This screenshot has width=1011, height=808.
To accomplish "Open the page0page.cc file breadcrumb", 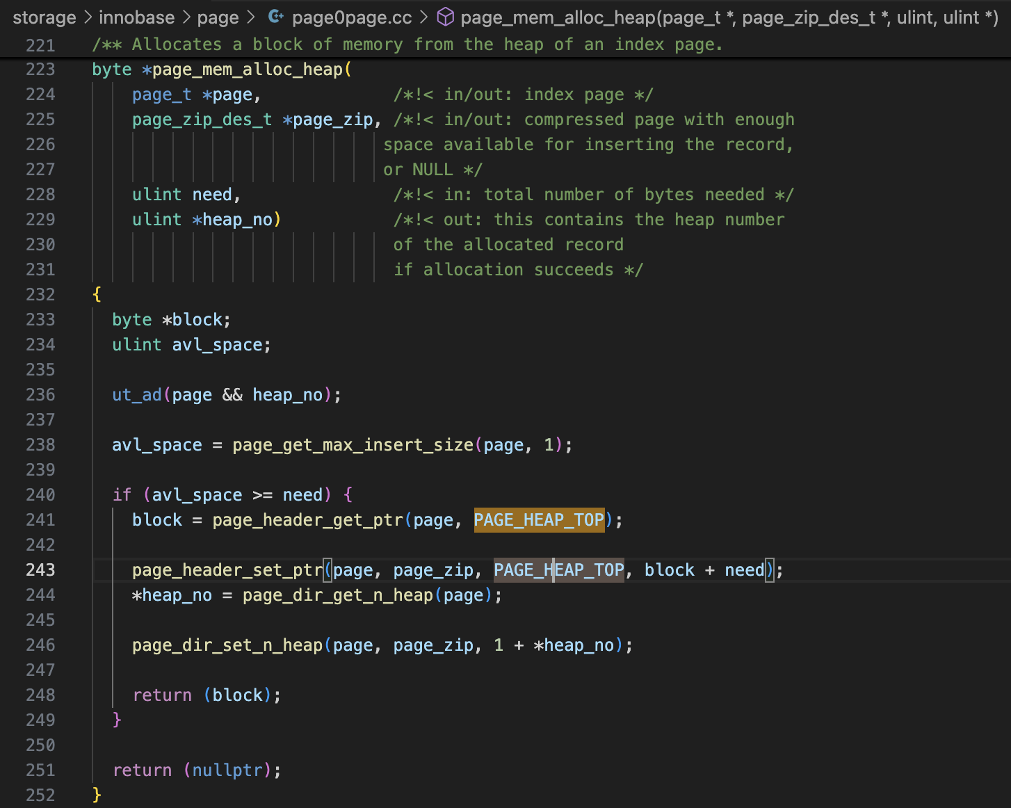I will click(352, 17).
